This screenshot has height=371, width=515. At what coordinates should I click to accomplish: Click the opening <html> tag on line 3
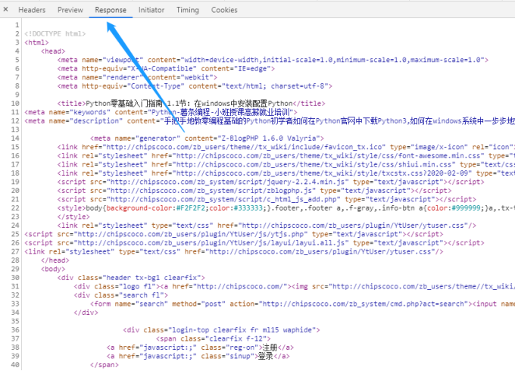tap(36, 42)
